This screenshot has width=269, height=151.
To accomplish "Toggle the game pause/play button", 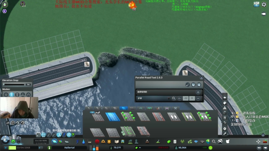I will click(x=6, y=148).
